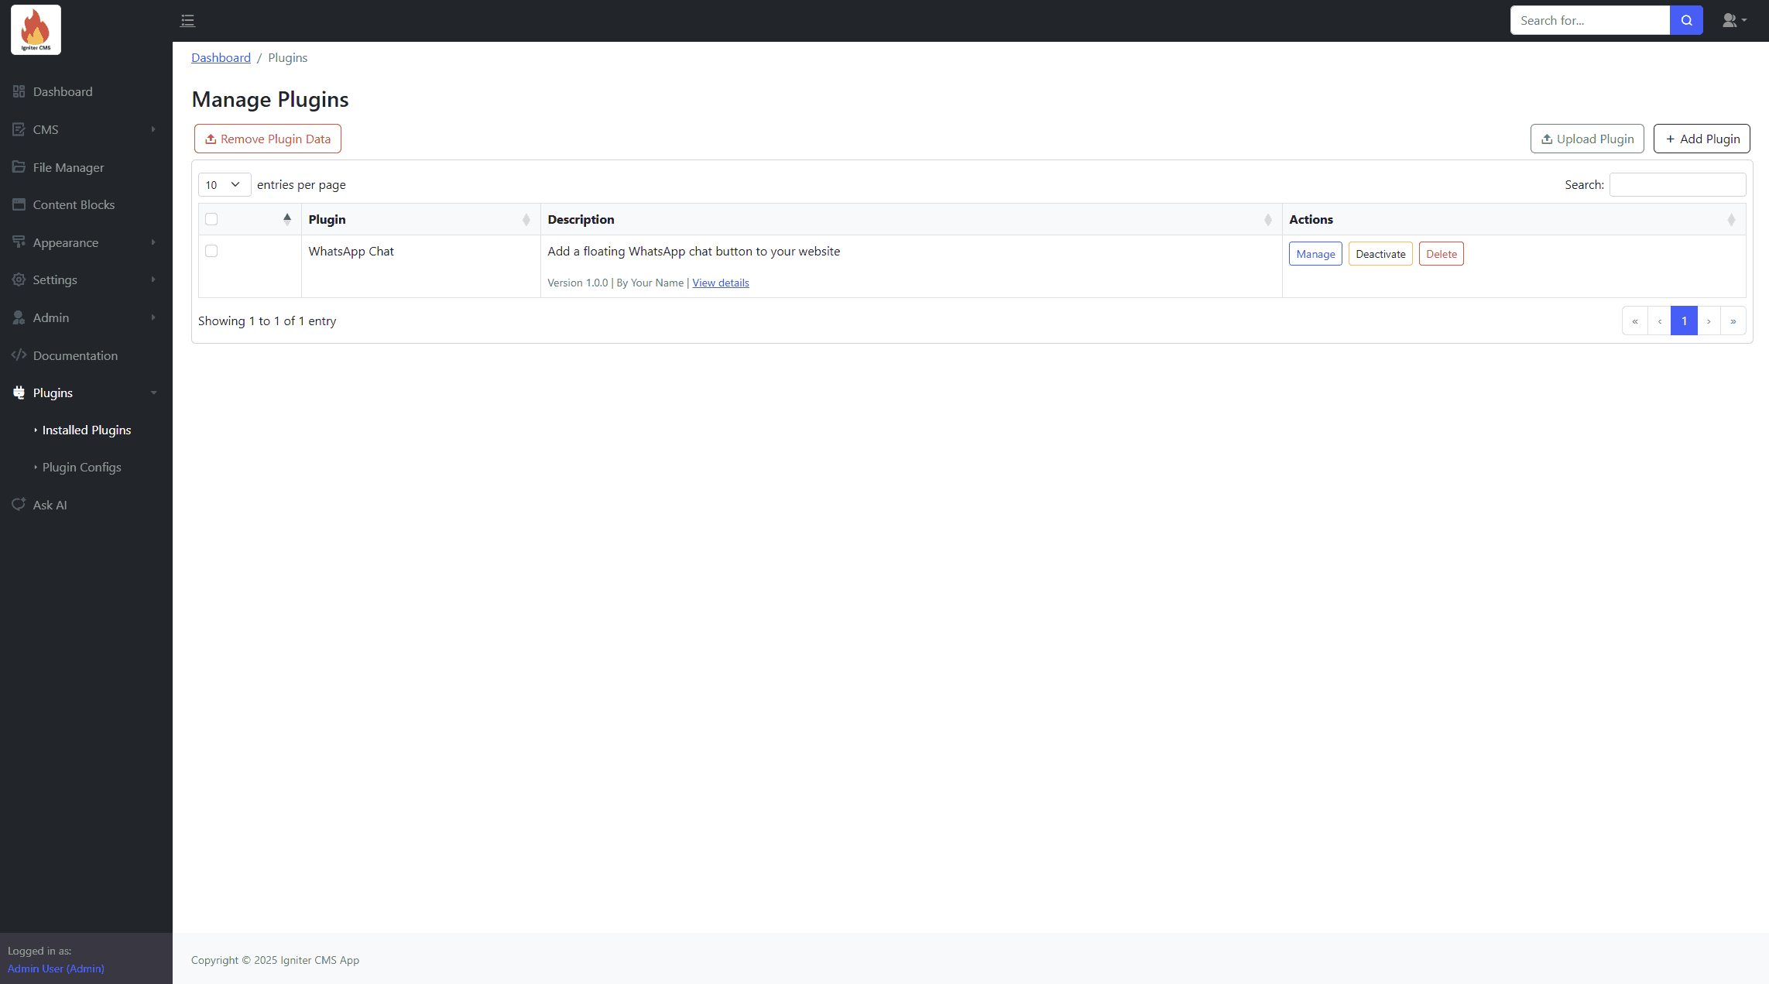
Task: Click the Dashboard sidebar icon
Action: [x=19, y=91]
